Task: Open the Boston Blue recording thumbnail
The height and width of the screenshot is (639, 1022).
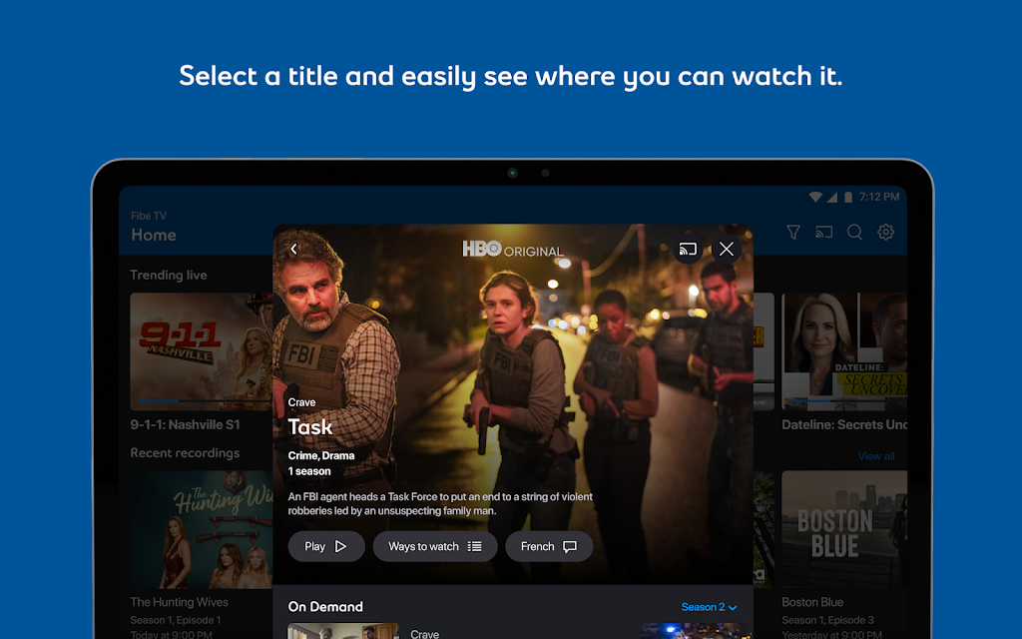Action: (x=843, y=529)
